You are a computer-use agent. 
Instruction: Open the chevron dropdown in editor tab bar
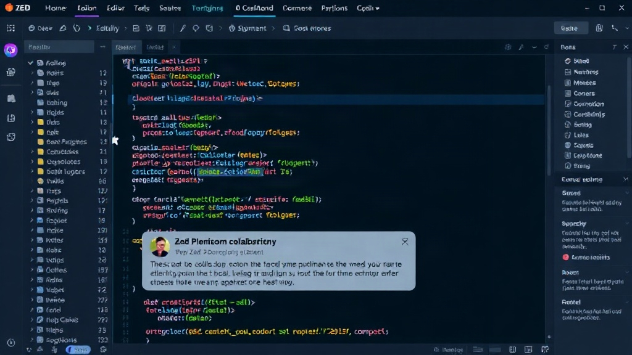(534, 47)
